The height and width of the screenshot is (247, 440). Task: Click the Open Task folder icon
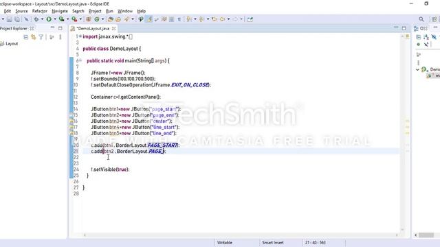pos(118,19)
